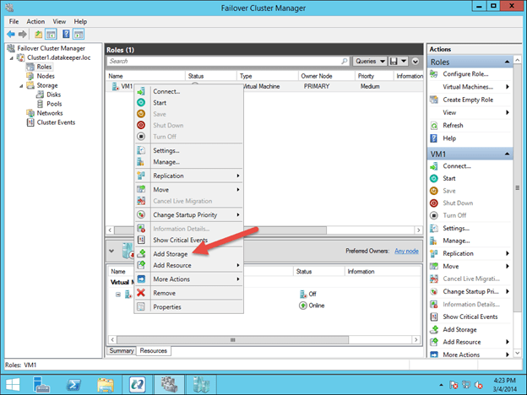Open the Replication submenu in context menu
527x395 pixels.
(168, 176)
